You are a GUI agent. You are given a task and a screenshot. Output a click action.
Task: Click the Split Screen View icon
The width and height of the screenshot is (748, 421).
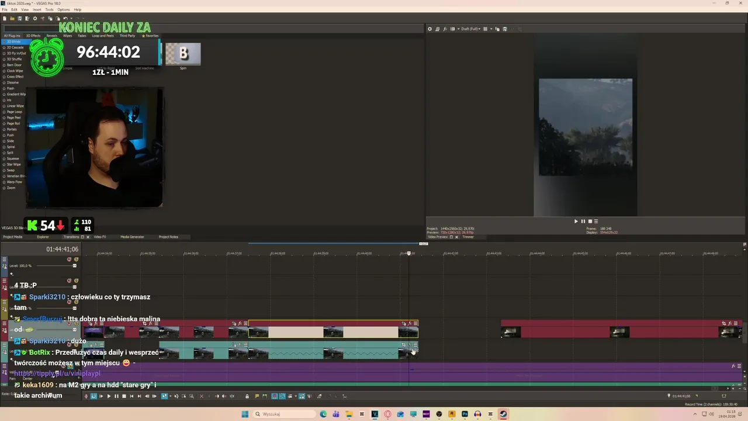click(x=452, y=29)
